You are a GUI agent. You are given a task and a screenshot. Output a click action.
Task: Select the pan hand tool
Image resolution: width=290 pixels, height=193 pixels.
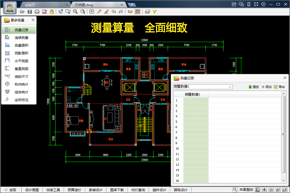(61, 12)
